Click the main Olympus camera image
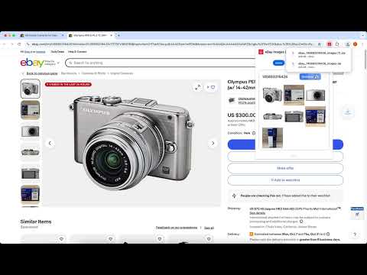 tap(132, 143)
